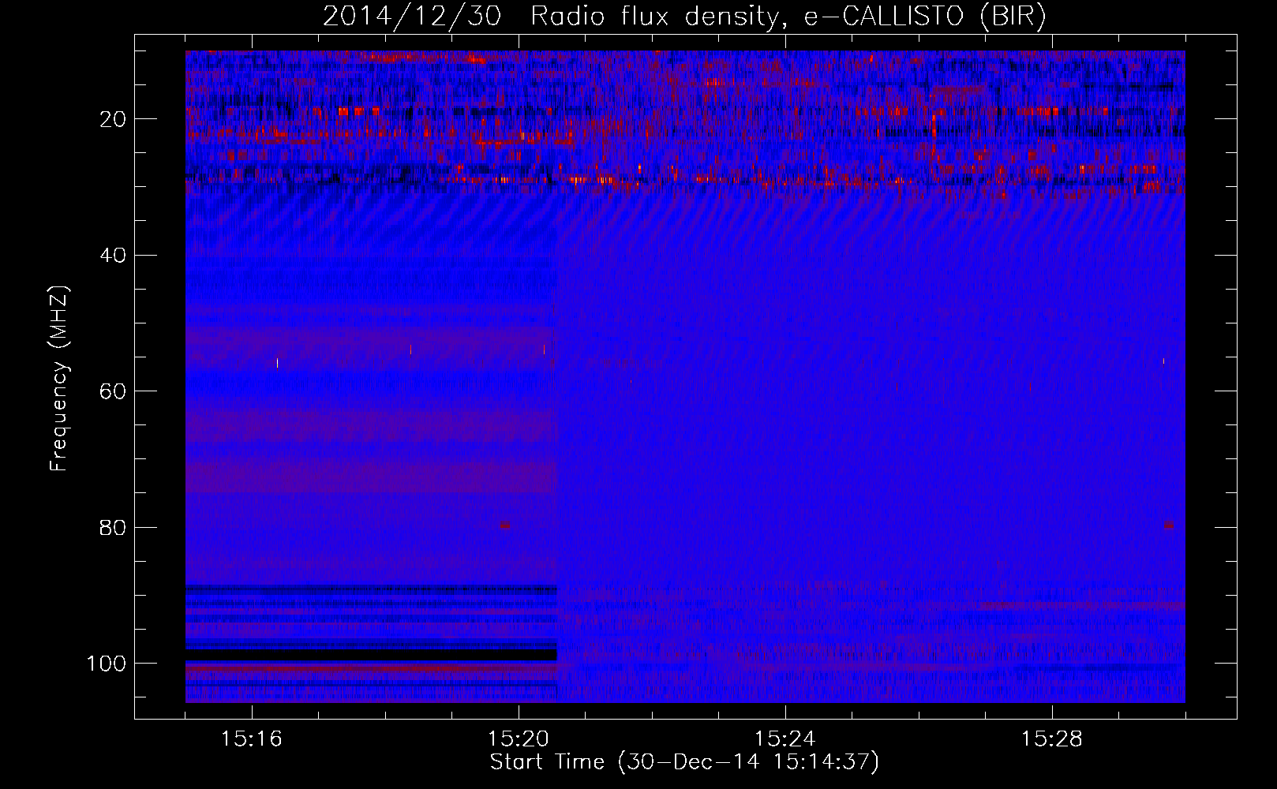The height and width of the screenshot is (789, 1277).
Task: Click the 20 frequency tick label
Action: (114, 119)
